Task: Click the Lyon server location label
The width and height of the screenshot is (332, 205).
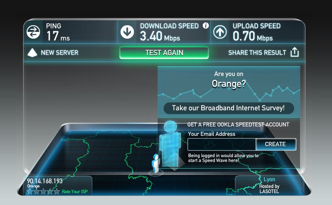Action: pos(269,179)
